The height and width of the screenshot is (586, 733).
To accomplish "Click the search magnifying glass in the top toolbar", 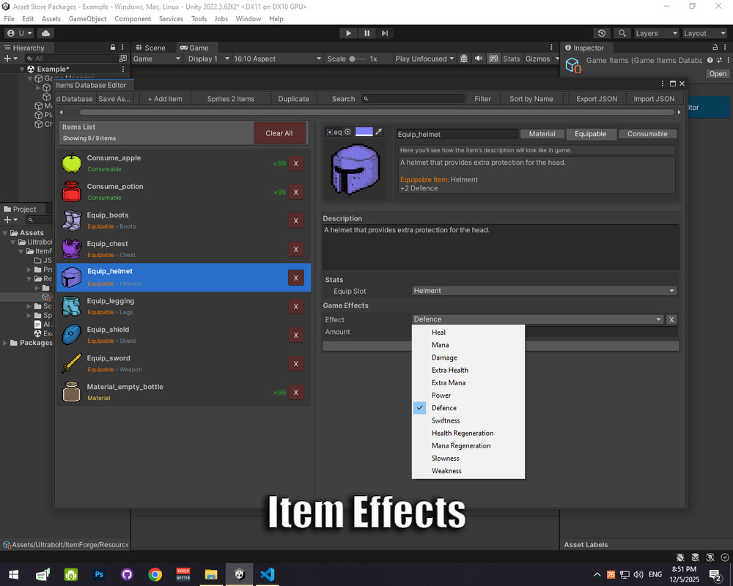I will [622, 33].
